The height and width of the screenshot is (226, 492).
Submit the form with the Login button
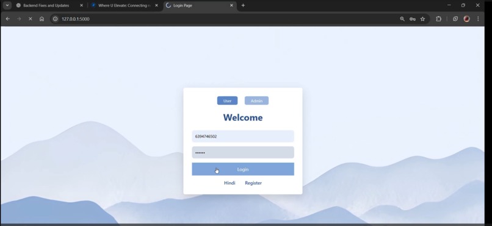tap(243, 169)
